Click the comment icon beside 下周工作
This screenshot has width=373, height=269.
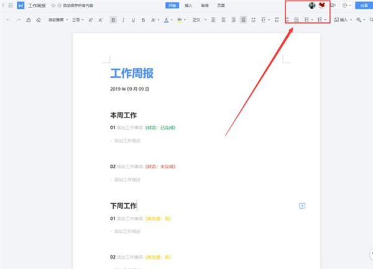302,206
